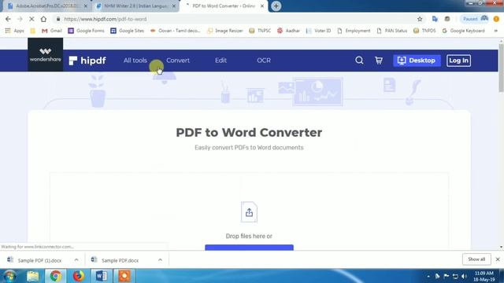Expand Sample PDF.docx download options
The image size is (504, 283).
point(160,260)
